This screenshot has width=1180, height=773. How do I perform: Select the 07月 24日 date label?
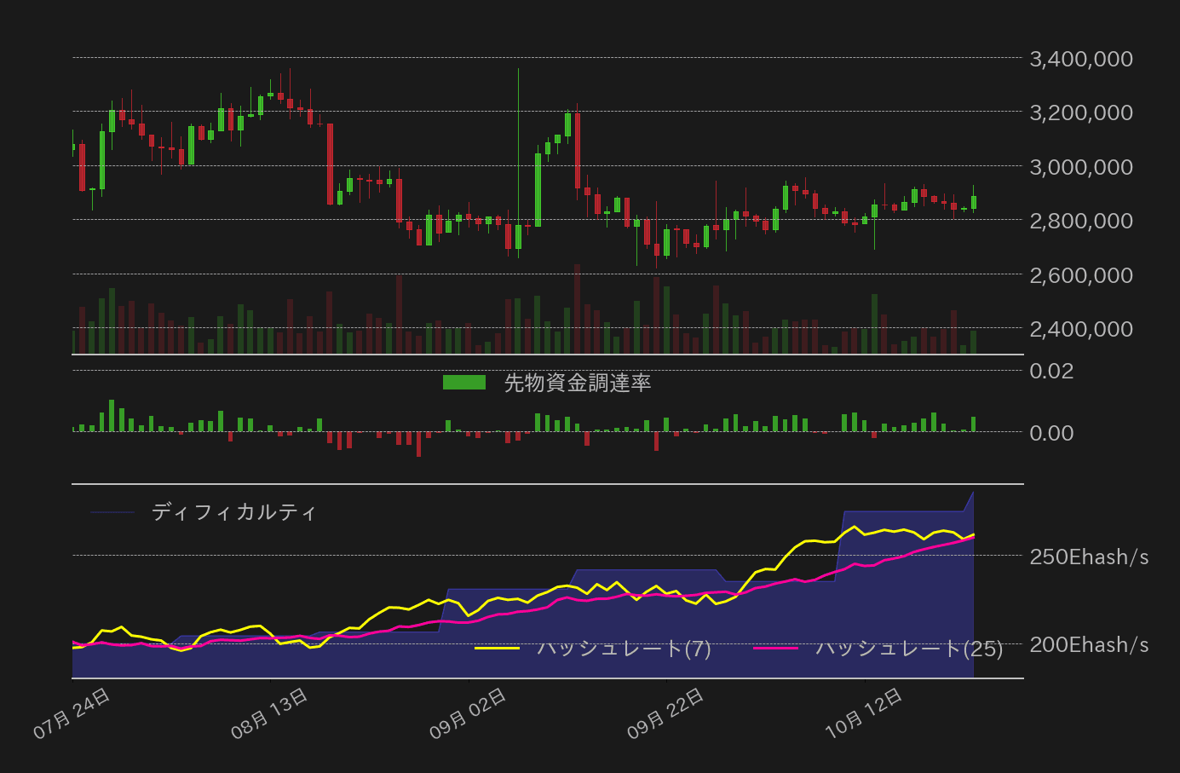click(73, 710)
